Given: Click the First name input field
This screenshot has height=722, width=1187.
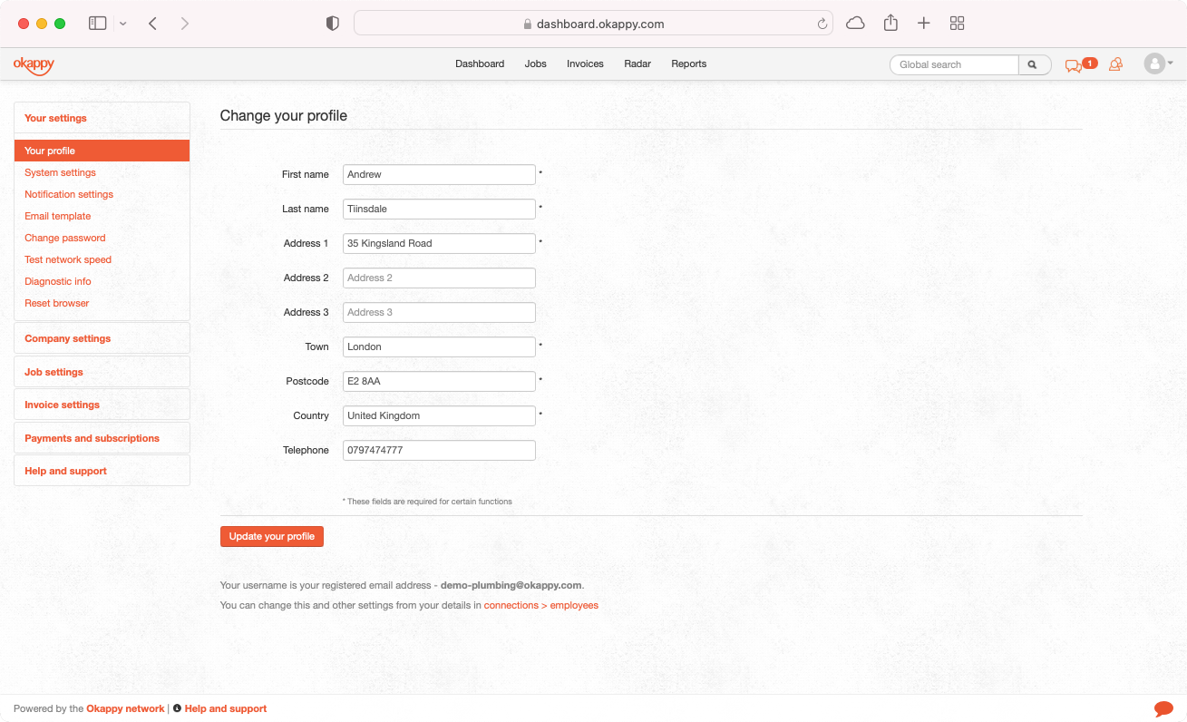Looking at the screenshot, I should (x=439, y=174).
